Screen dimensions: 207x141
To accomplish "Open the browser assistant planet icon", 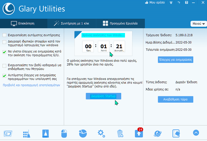I will [158, 134].
